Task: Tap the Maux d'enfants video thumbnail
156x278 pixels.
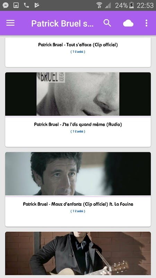Action: 78,174
